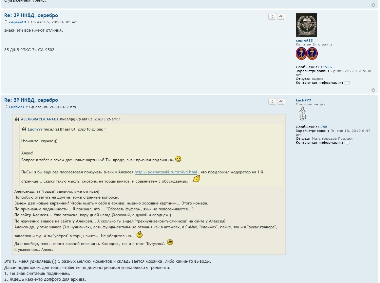Expand the contact information for Luch777

347,143
